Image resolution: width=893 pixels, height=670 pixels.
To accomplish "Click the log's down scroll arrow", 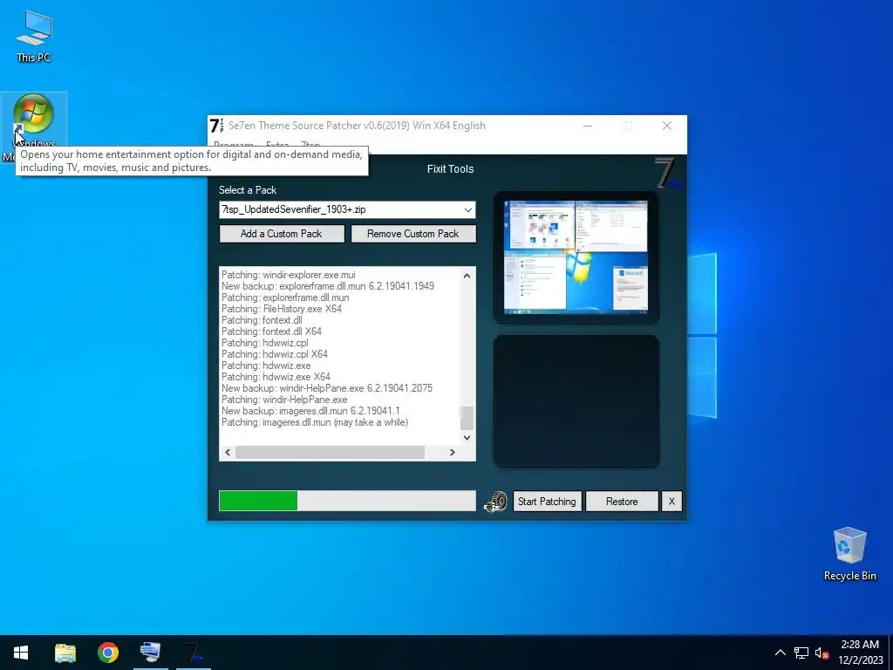I will click(467, 438).
